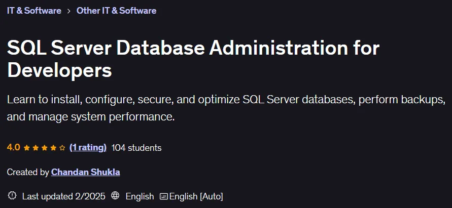
Task: Click the course description paragraph
Action: click(226, 108)
